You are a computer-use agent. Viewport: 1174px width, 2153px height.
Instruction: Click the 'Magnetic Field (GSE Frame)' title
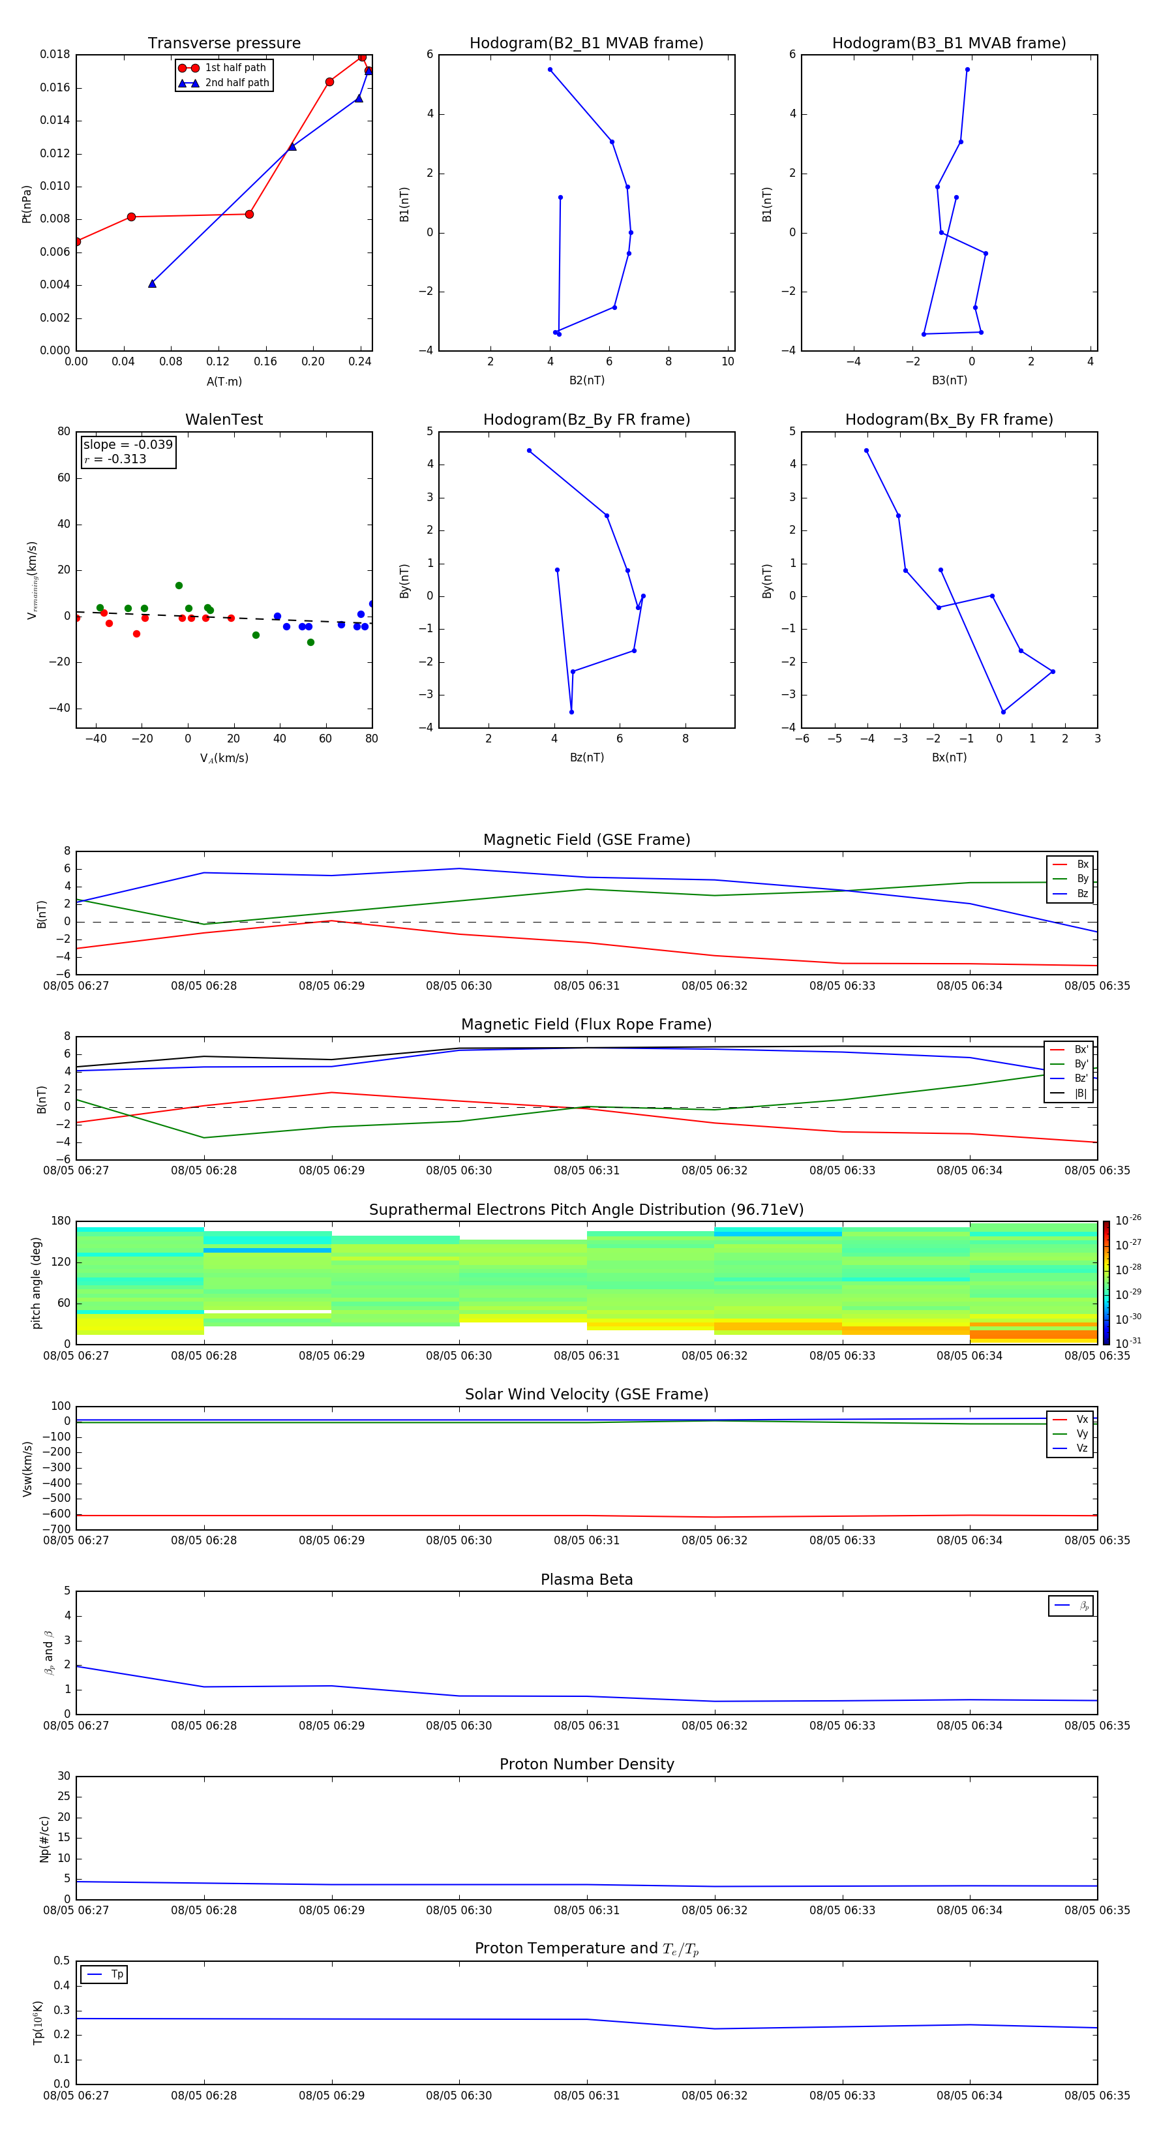click(586, 840)
